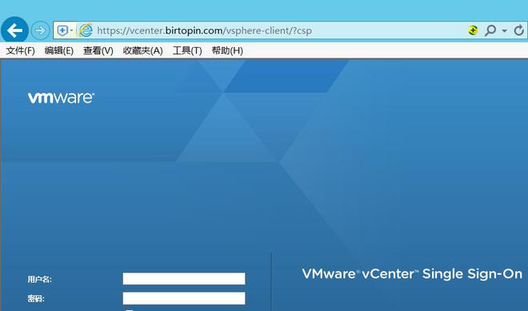
Task: Click the Internet Explorer page icon
Action: (86, 30)
